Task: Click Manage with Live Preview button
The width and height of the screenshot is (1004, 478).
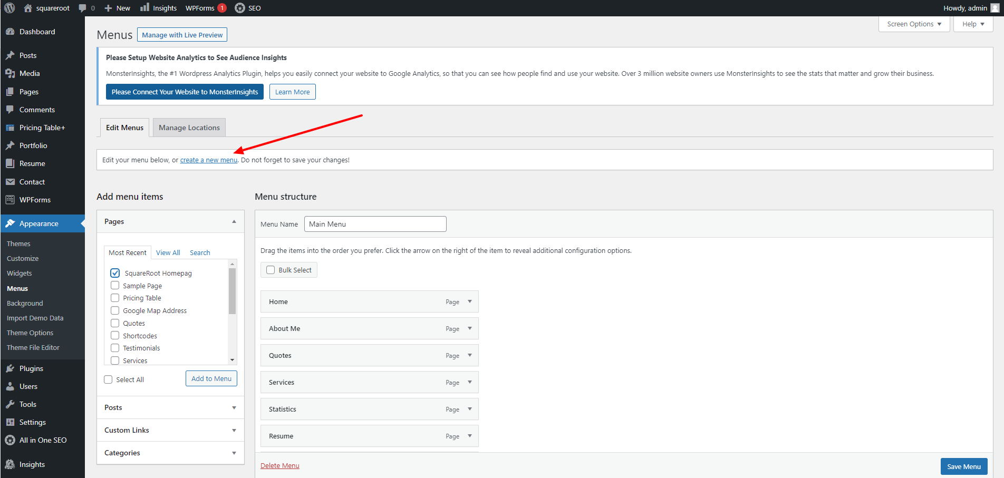Action: coord(182,35)
